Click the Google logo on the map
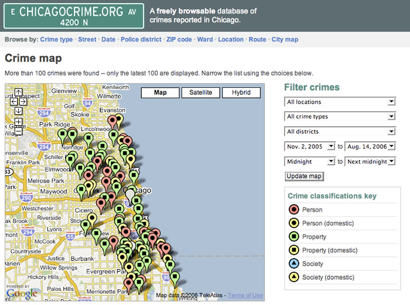 [22, 293]
